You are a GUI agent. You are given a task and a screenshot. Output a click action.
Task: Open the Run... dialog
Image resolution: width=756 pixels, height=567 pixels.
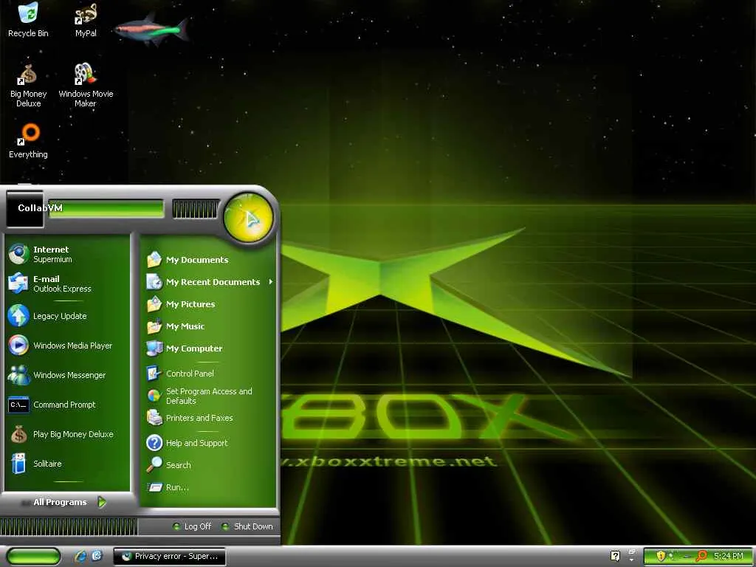click(x=209, y=487)
